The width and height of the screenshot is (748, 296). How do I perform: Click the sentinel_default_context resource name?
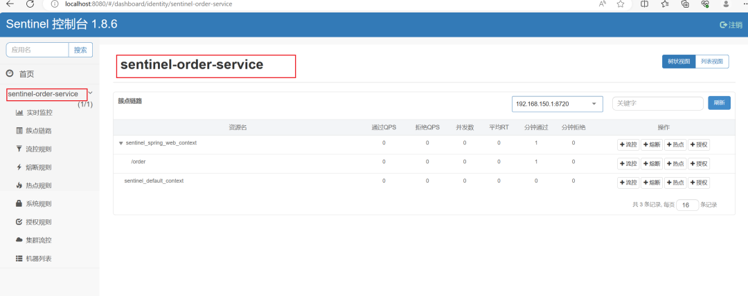pyautogui.click(x=154, y=181)
